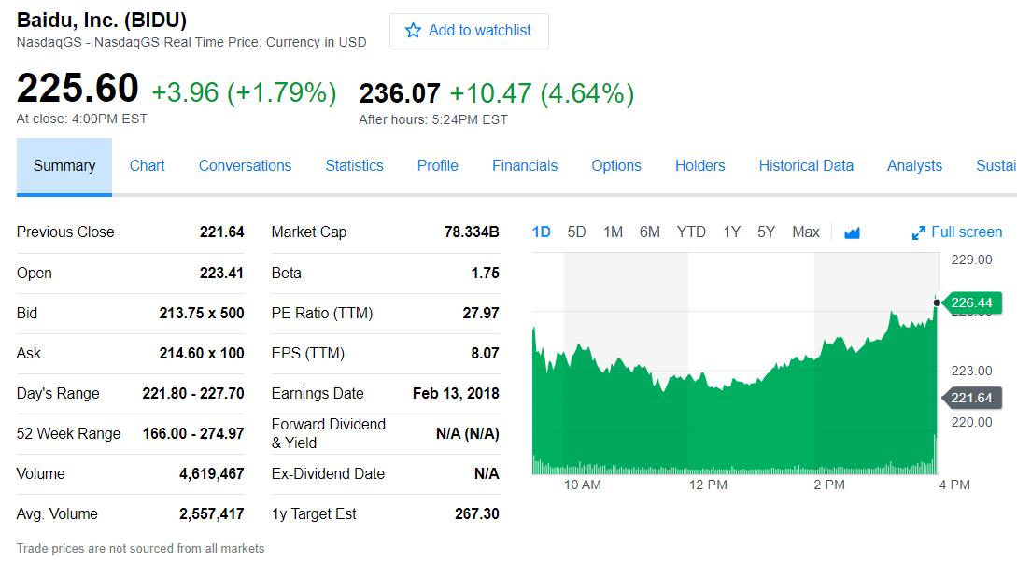Select the 1Y chart range
Viewport: 1017px width, 562px height.
click(x=731, y=232)
